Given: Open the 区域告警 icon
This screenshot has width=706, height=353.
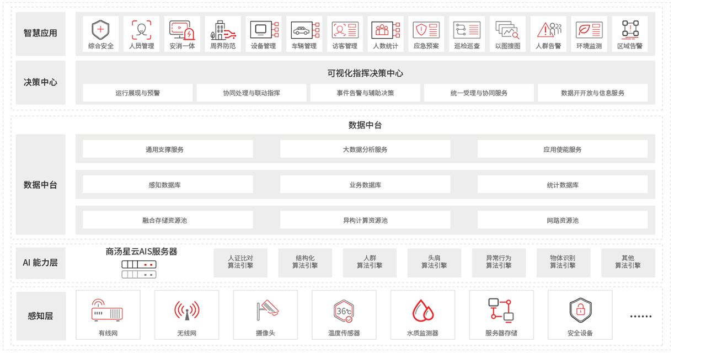Looking at the screenshot, I should click(x=629, y=29).
